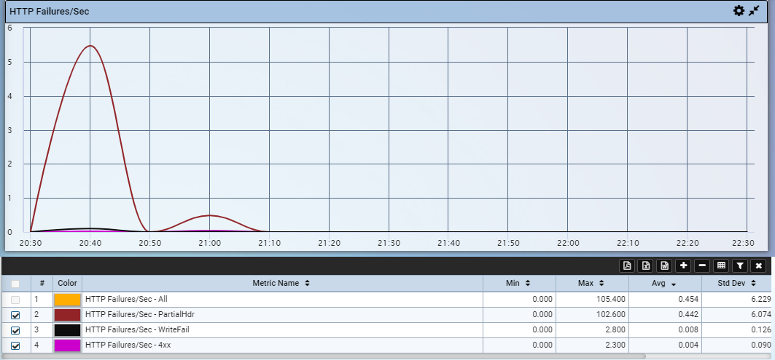Uncheck the WriteFail metric checkbox

(x=15, y=330)
